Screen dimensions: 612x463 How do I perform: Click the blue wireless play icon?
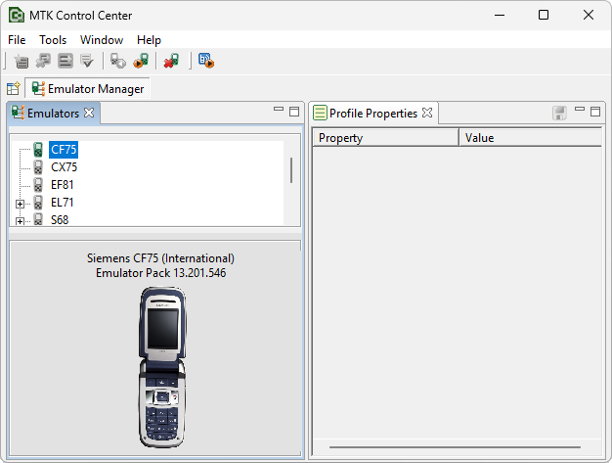[206, 61]
